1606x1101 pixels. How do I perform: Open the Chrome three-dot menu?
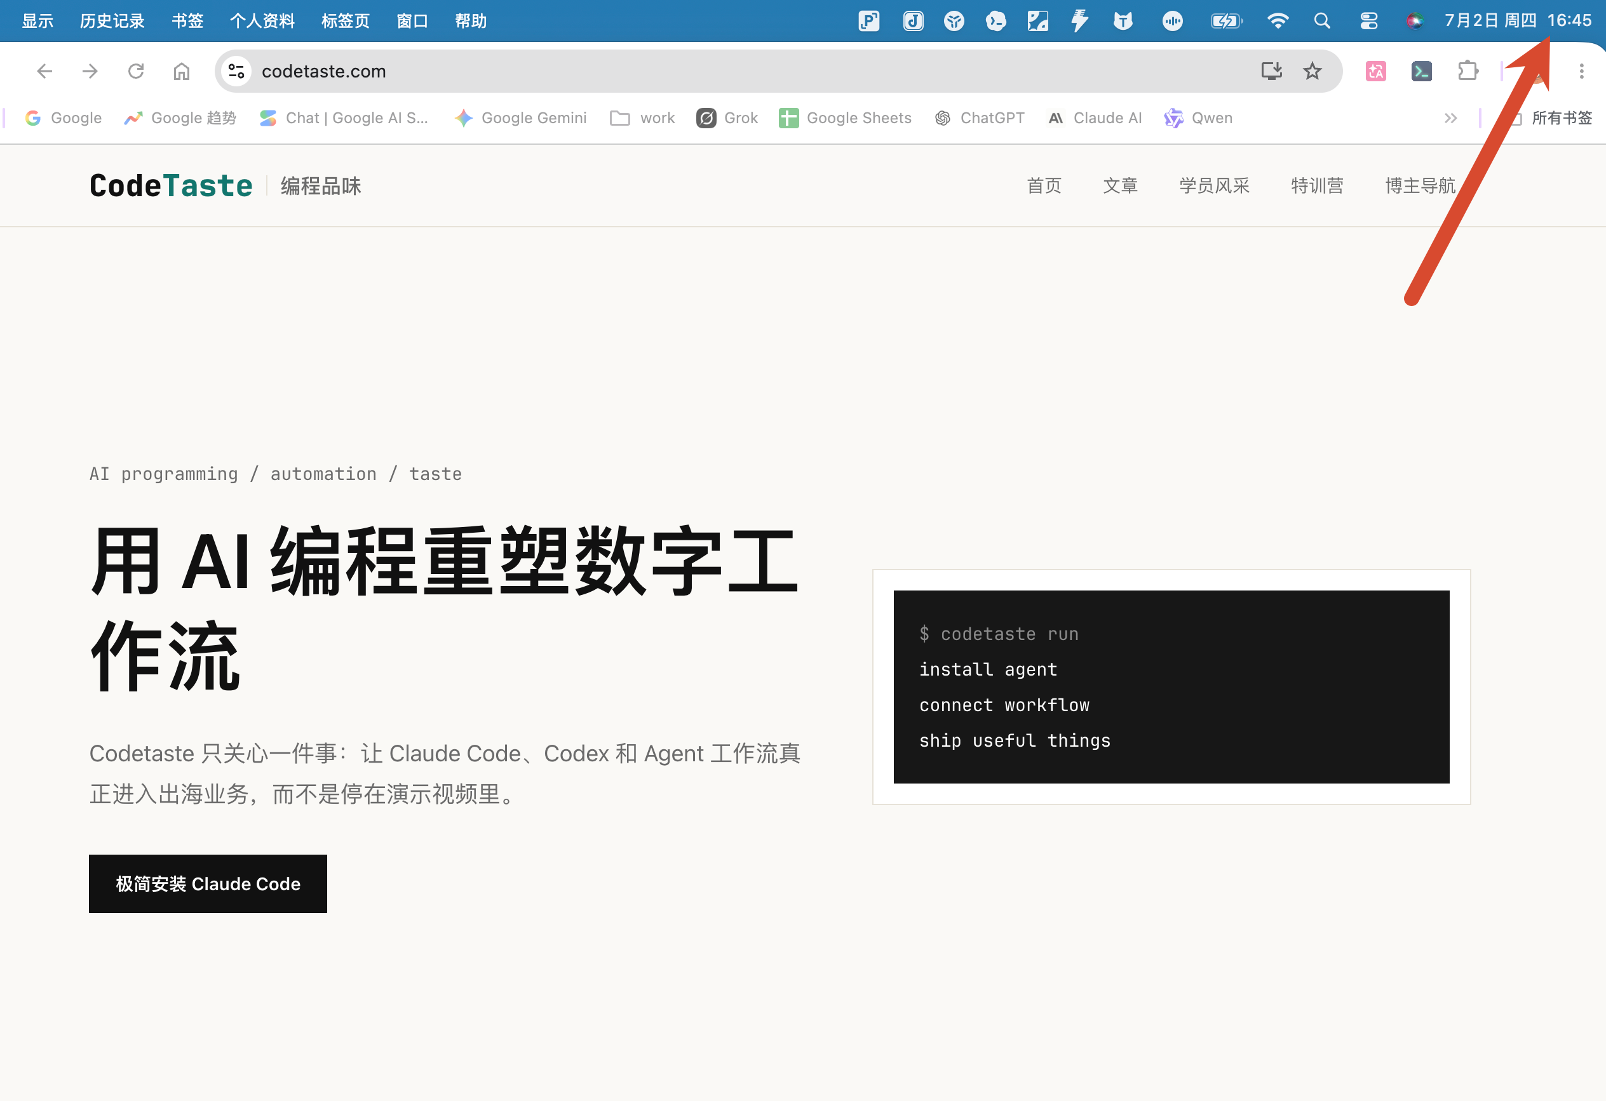coord(1582,71)
